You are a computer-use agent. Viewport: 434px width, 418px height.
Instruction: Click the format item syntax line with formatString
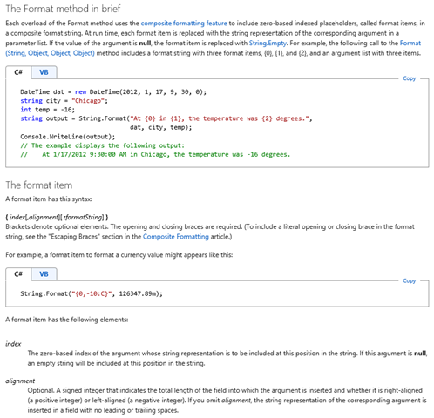coord(57,217)
